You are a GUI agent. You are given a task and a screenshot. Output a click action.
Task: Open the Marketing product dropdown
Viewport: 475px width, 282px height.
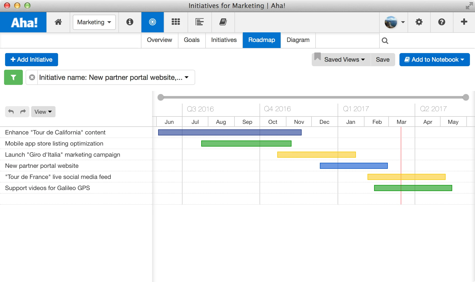tap(94, 22)
